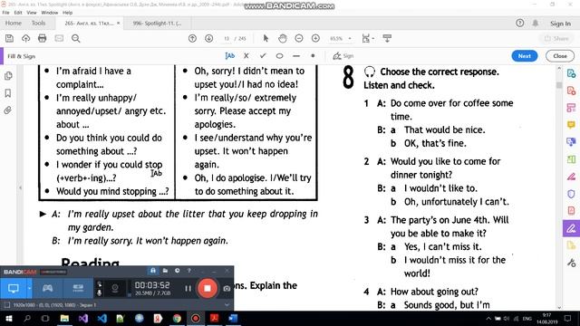Expand Bandicam bottom bar chevron
This screenshot has height=326, width=580.
(227, 305)
